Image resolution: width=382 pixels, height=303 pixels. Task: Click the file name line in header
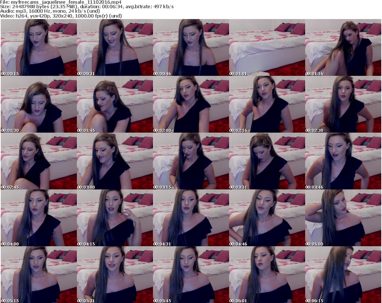(61, 2)
